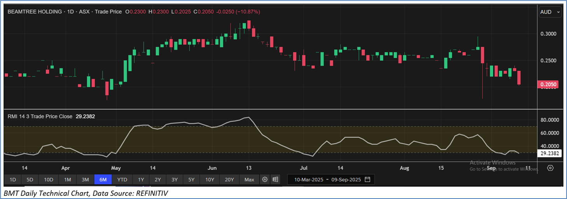
Task: Click the RMI 29.2382 value marker
Action: (550, 154)
